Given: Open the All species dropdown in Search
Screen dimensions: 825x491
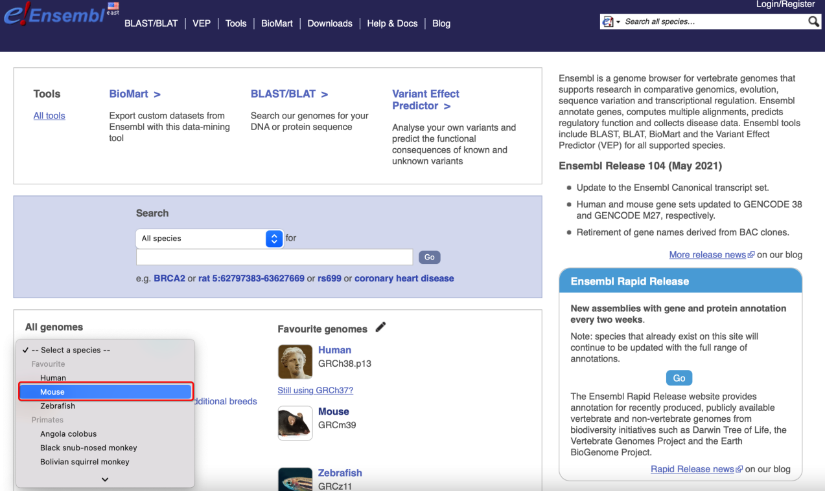Looking at the screenshot, I should point(210,239).
